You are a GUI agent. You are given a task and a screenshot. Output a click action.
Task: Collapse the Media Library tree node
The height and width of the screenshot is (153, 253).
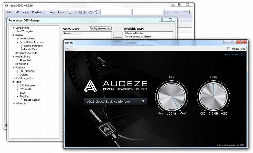point(13,57)
